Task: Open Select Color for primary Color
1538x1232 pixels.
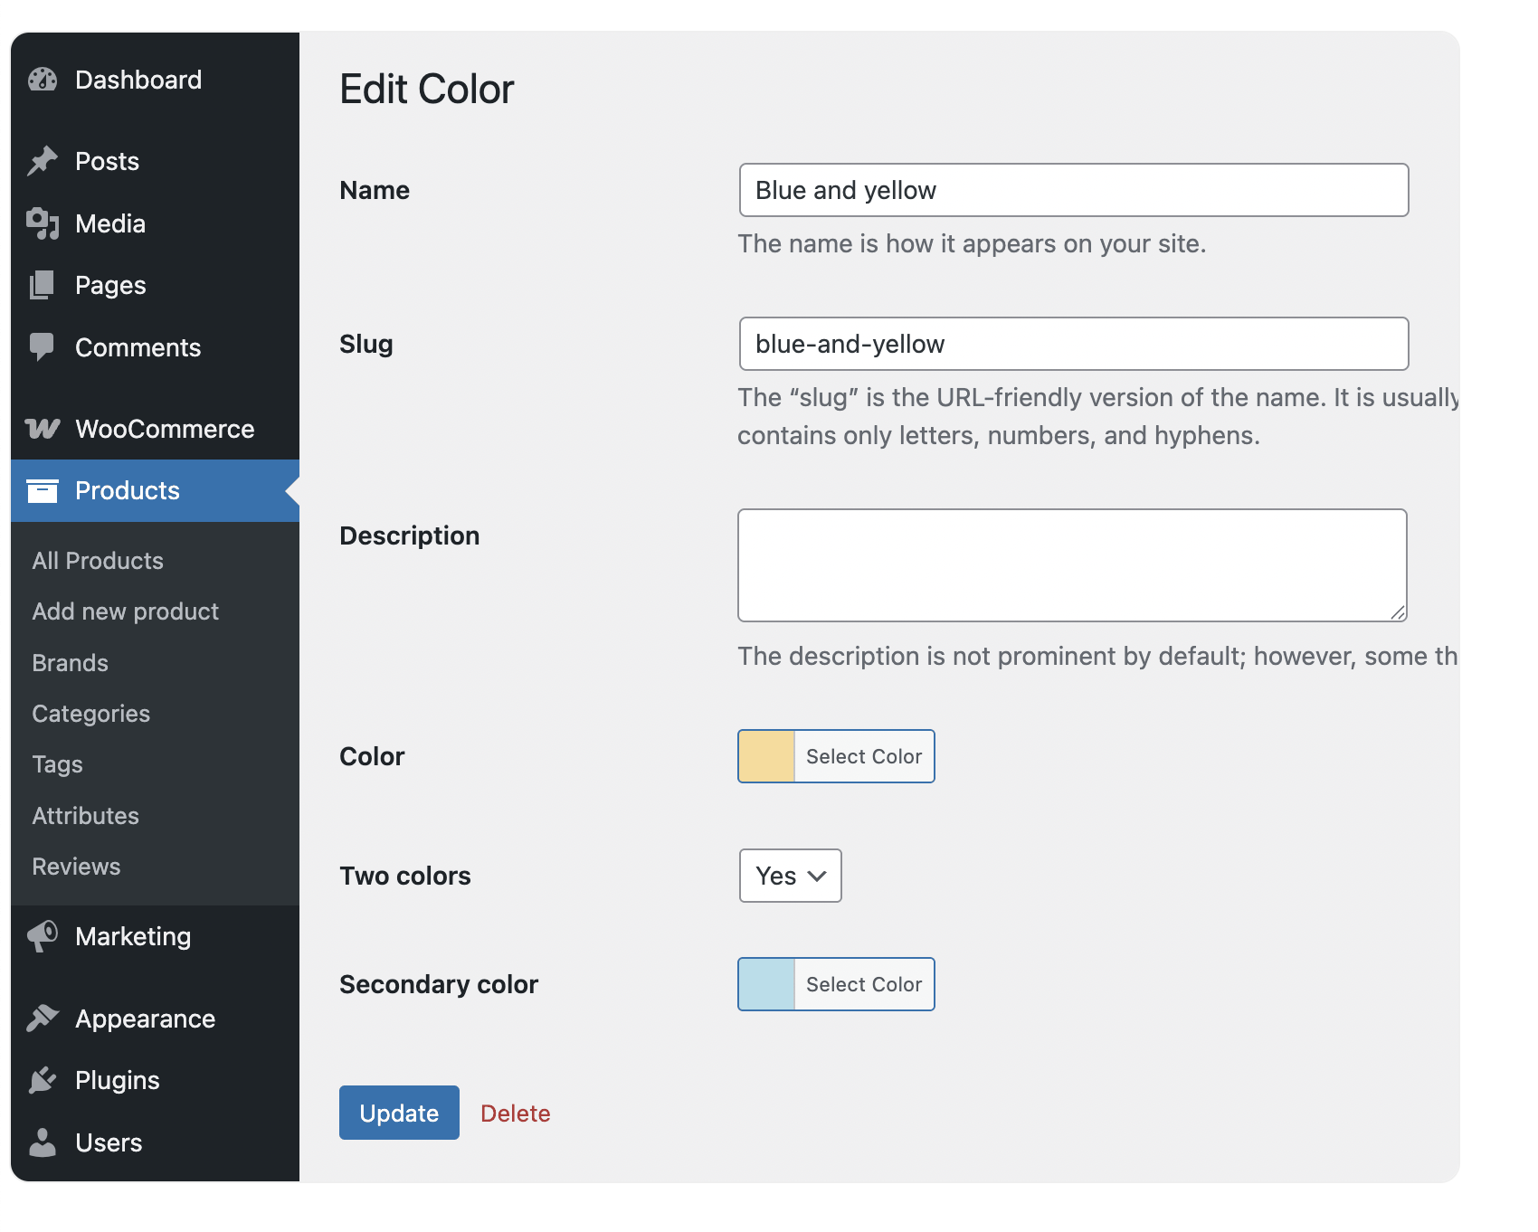Action: tap(863, 756)
